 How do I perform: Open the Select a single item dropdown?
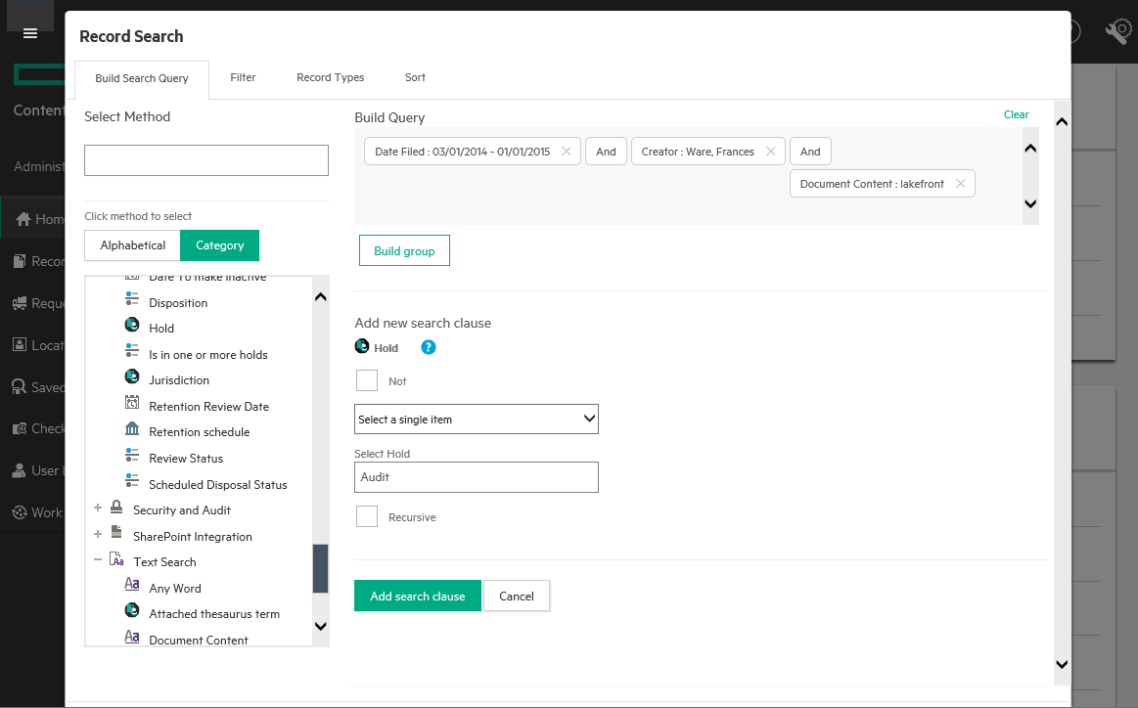[476, 420]
